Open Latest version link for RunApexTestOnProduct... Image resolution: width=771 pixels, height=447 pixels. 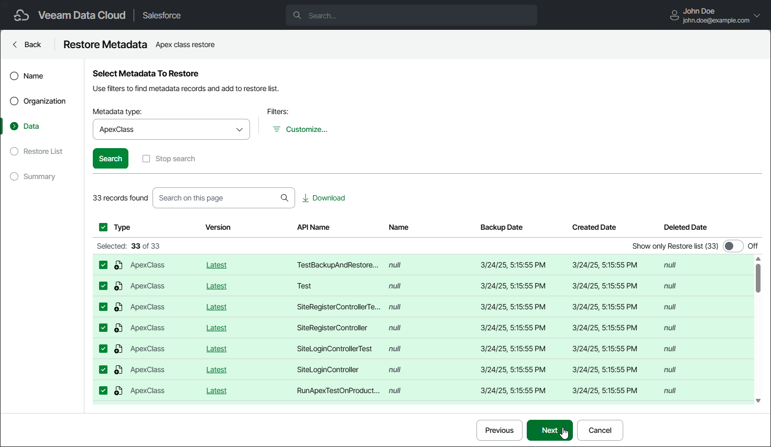(216, 390)
